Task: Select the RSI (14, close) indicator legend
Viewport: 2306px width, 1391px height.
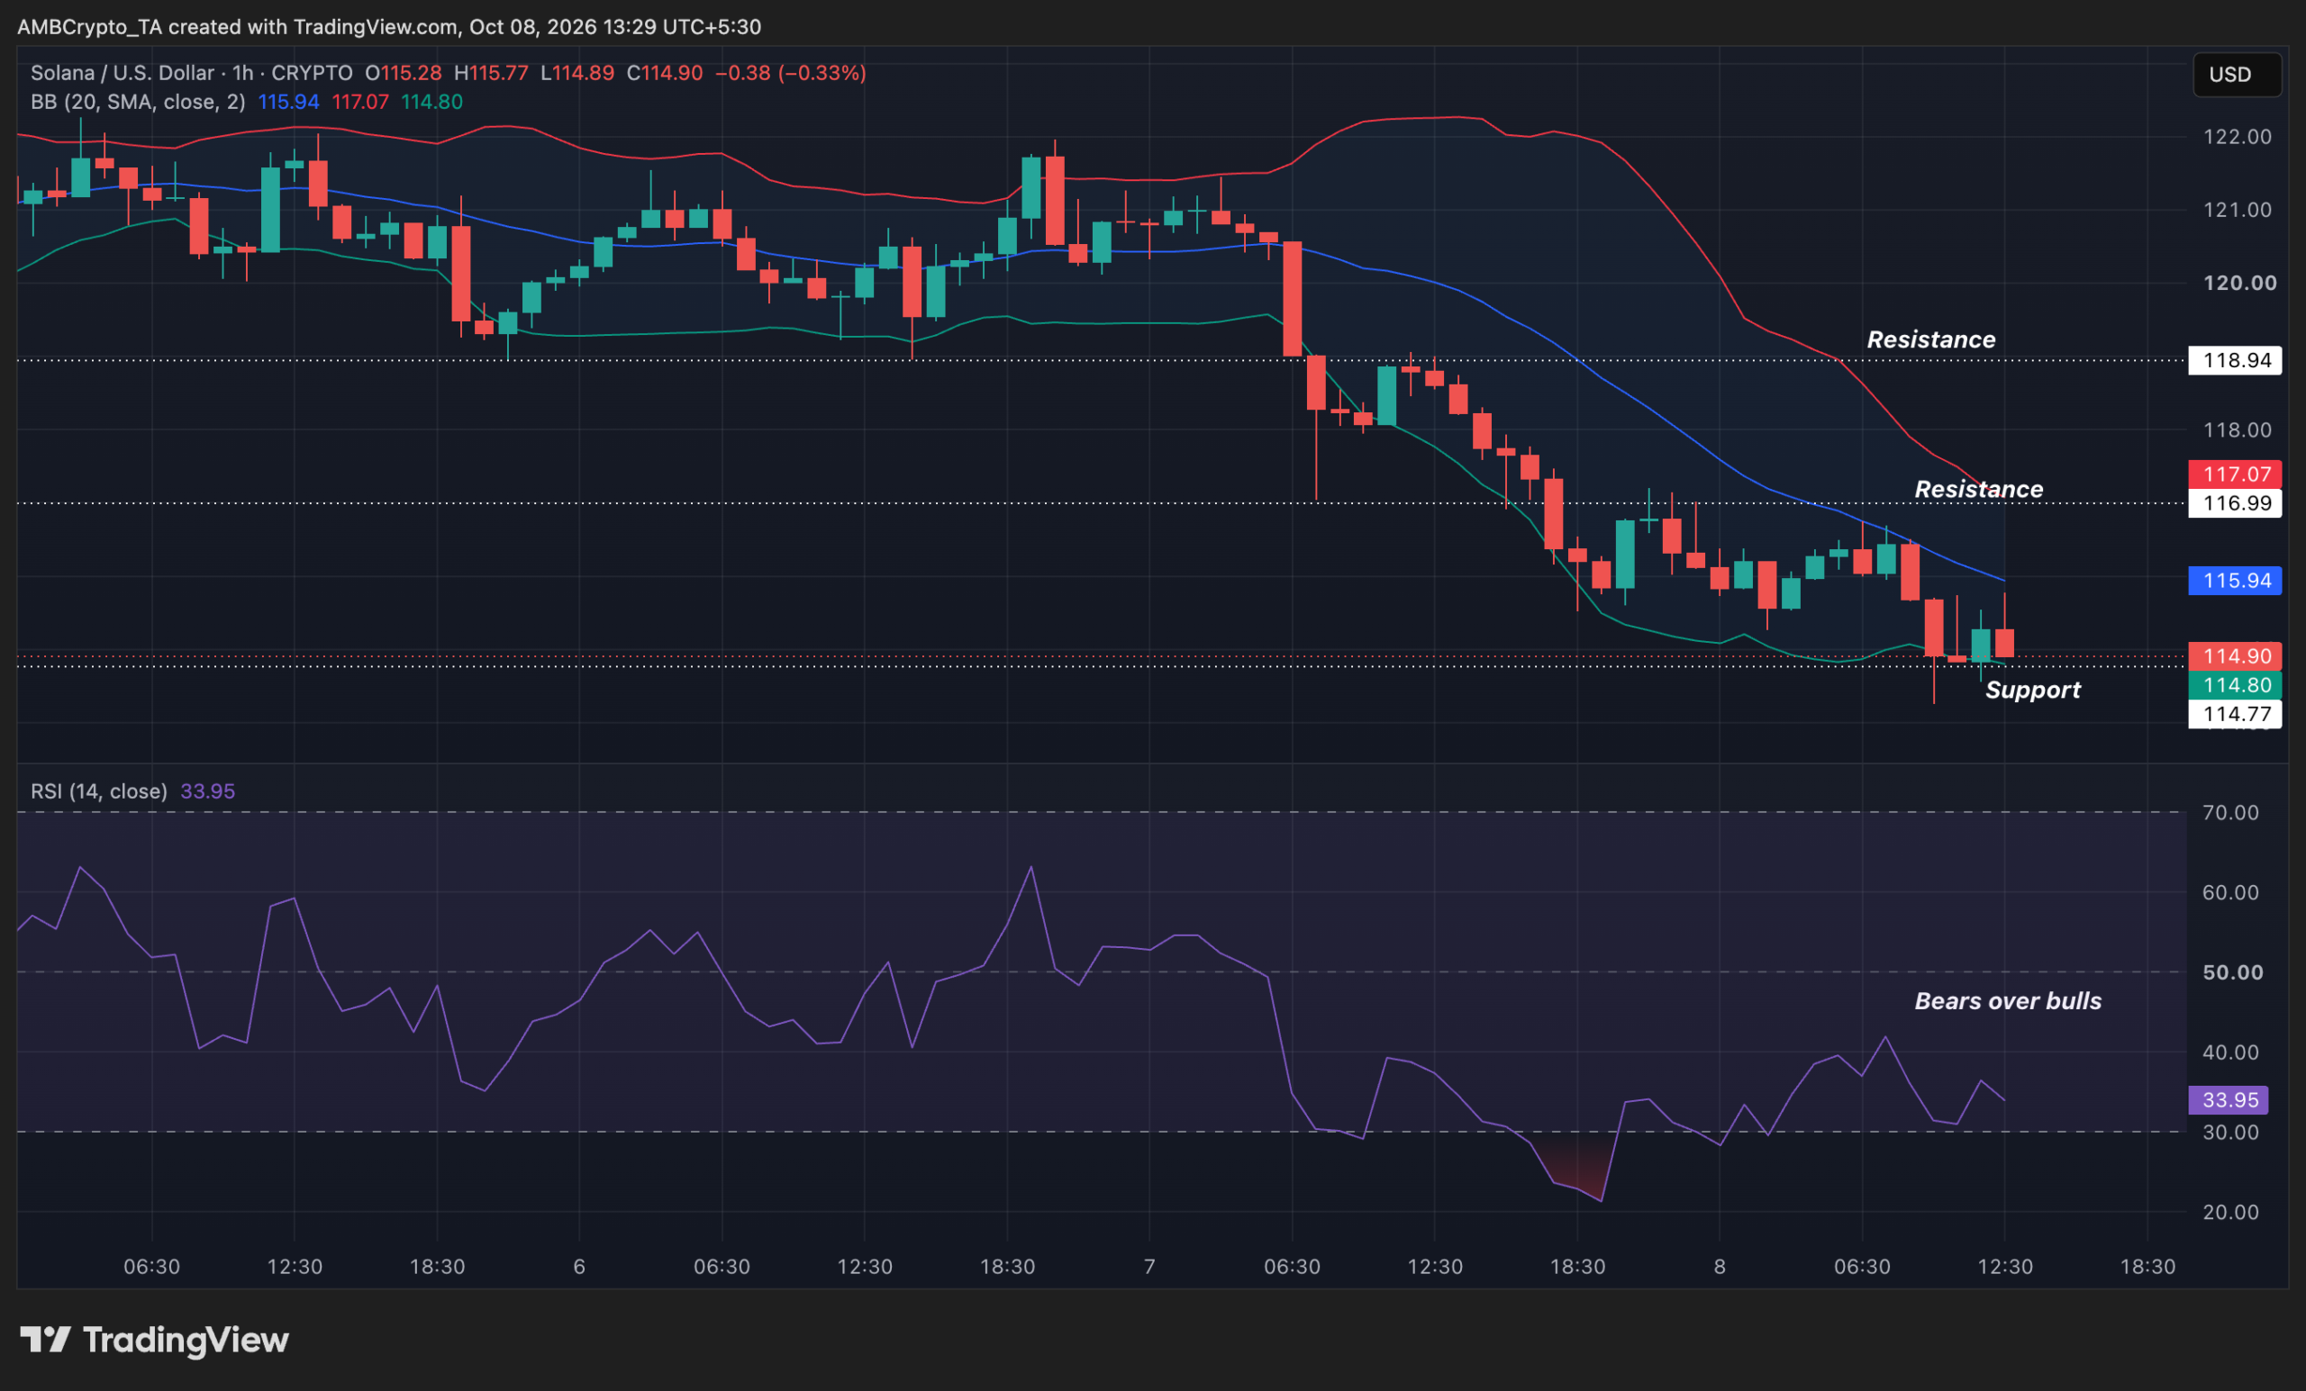Action: pyautogui.click(x=99, y=791)
